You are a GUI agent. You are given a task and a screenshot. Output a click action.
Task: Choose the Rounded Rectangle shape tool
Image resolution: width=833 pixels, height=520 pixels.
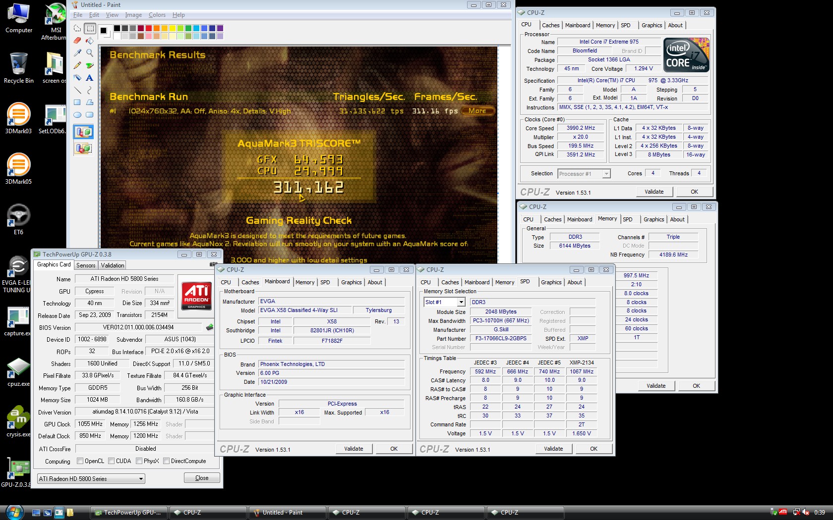[90, 115]
